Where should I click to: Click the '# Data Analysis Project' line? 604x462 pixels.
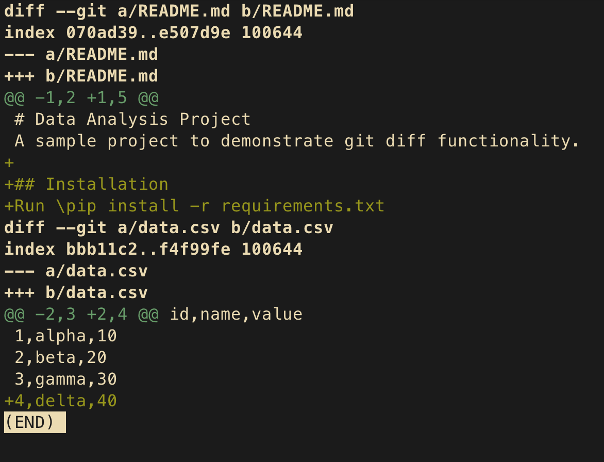pos(132,119)
